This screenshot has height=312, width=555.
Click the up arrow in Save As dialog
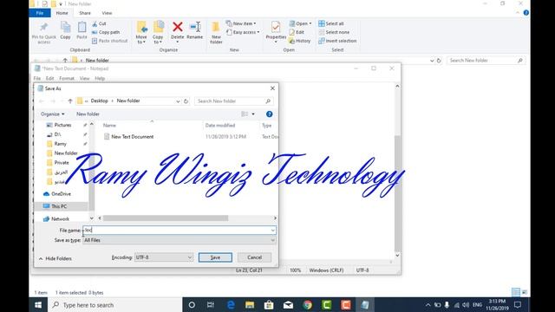tap(70, 101)
